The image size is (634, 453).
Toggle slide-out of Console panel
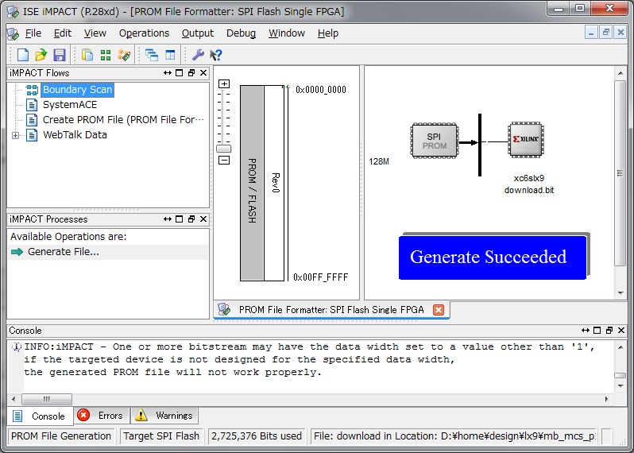(x=585, y=331)
